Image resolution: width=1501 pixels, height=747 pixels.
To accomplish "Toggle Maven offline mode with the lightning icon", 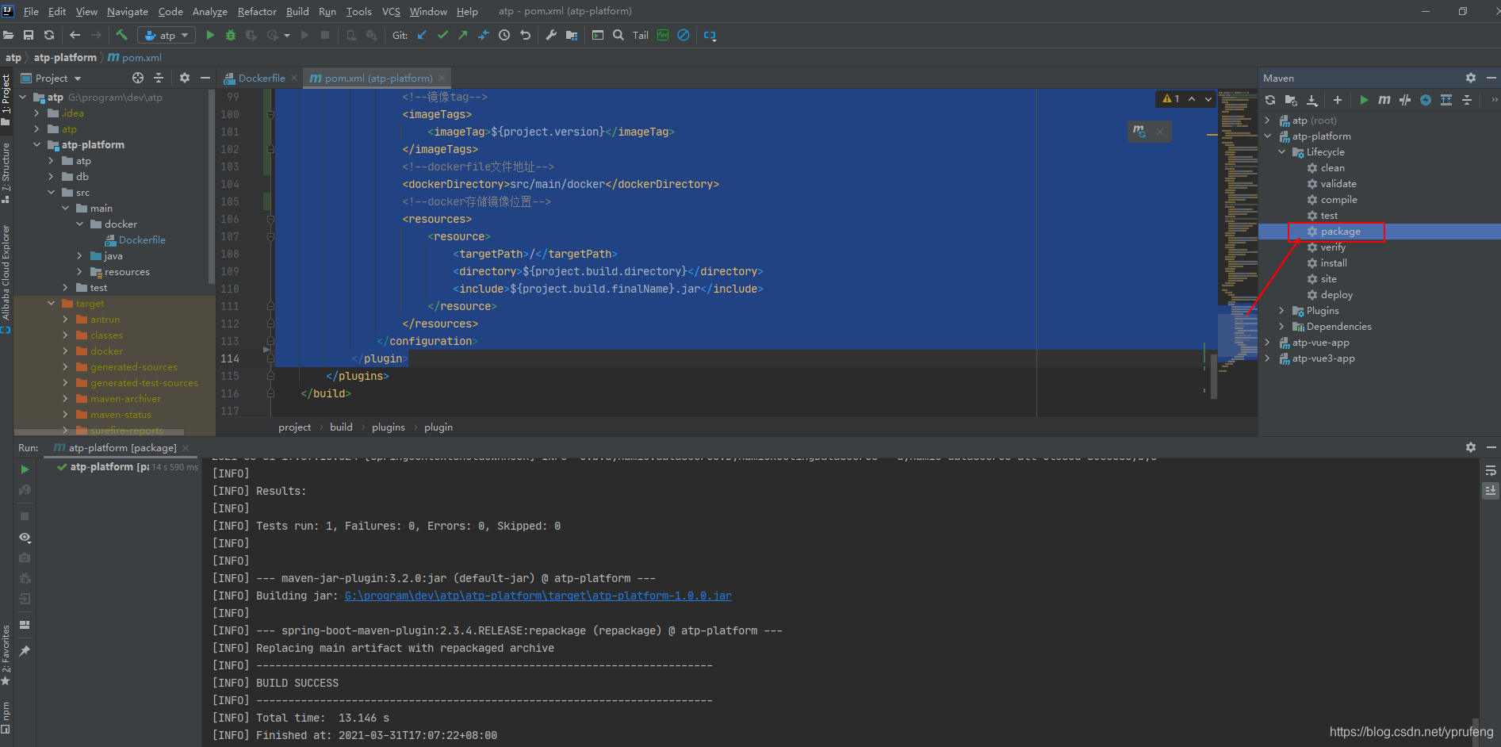I will point(1425,100).
